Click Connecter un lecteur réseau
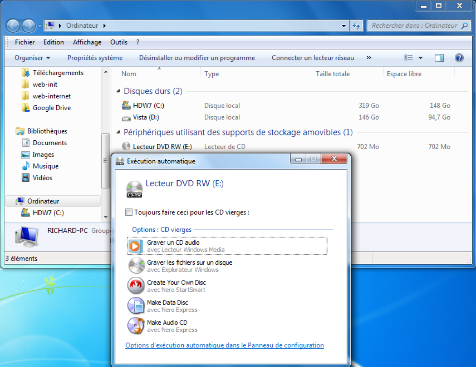Screen dimensions: 476x367 (x=313, y=57)
